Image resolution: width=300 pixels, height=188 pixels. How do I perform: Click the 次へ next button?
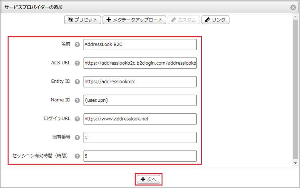[x=149, y=179]
